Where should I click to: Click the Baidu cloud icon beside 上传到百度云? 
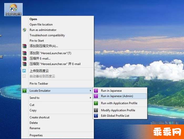tap(24, 71)
